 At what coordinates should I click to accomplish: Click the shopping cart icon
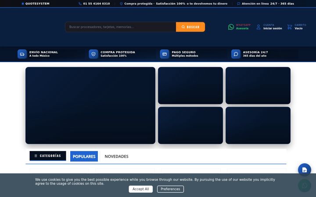click(x=290, y=27)
